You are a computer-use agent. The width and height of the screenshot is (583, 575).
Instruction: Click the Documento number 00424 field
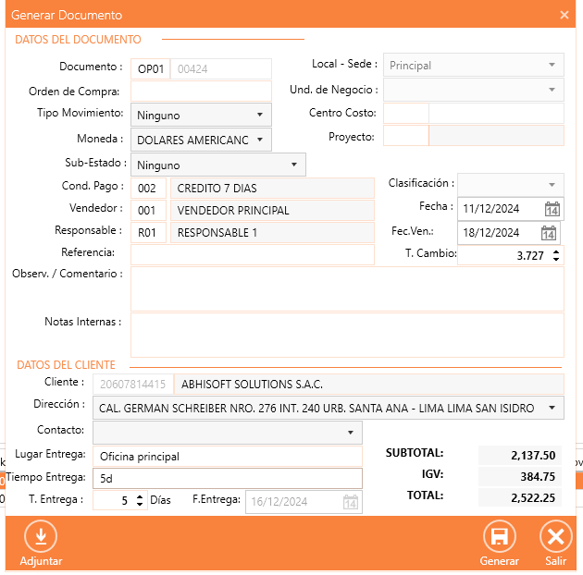click(x=221, y=68)
